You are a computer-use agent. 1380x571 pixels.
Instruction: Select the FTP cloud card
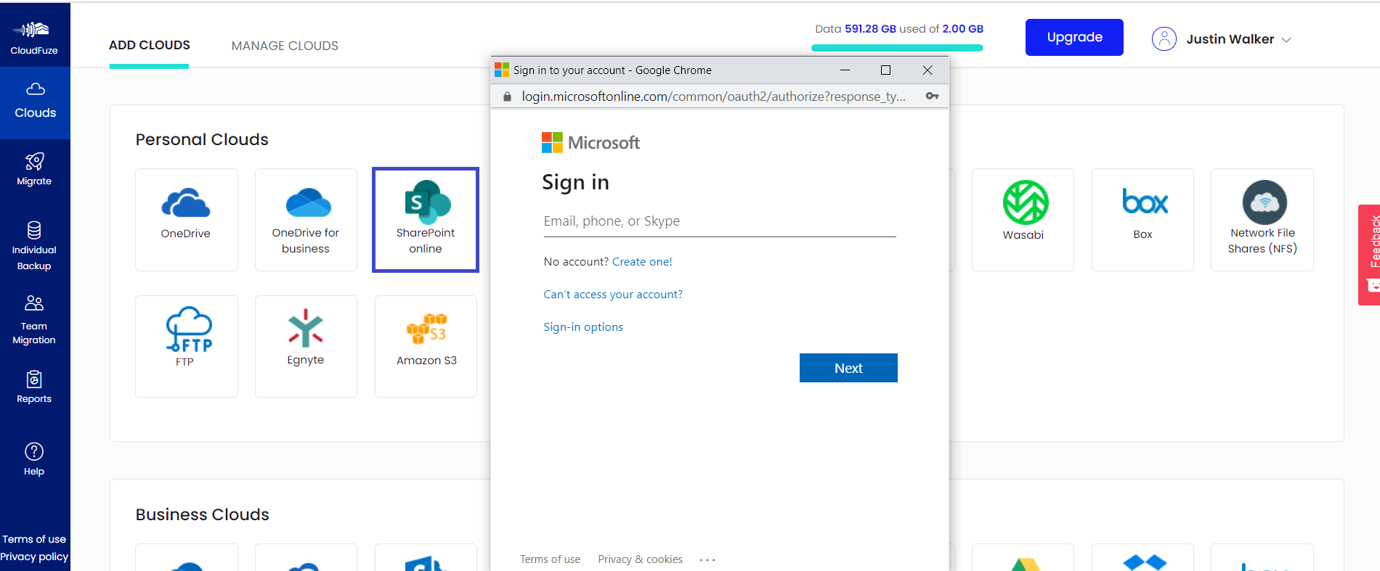point(186,346)
